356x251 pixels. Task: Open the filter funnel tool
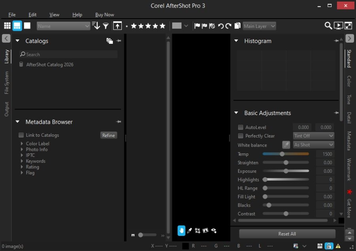[106, 26]
